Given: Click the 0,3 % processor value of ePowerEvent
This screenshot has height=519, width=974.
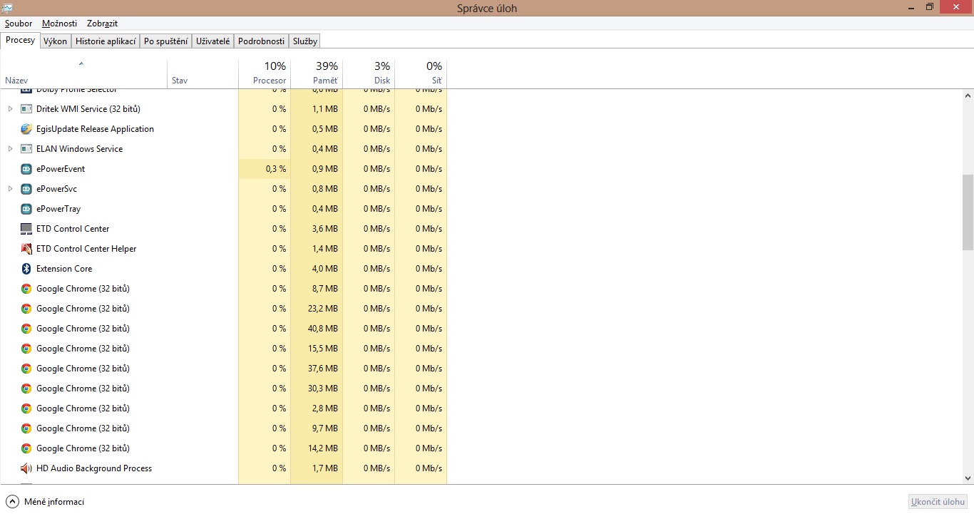Looking at the screenshot, I should pos(275,169).
